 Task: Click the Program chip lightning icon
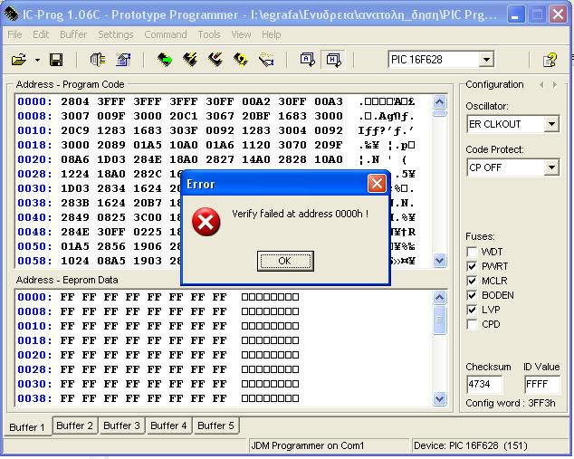tap(190, 60)
